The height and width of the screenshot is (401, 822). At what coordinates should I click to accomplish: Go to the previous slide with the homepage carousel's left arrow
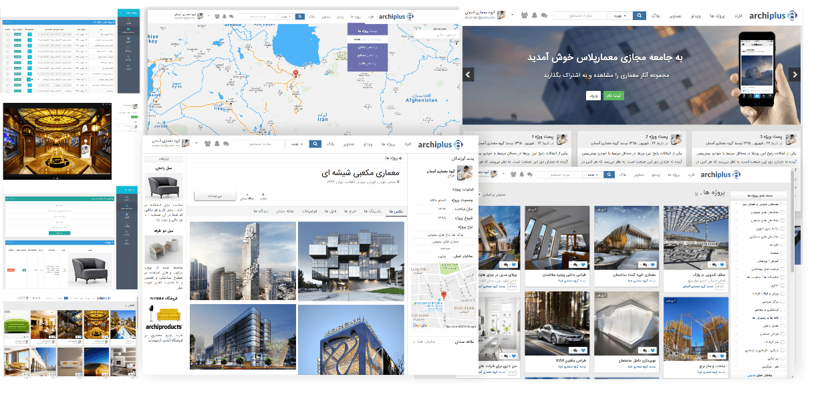(x=468, y=74)
